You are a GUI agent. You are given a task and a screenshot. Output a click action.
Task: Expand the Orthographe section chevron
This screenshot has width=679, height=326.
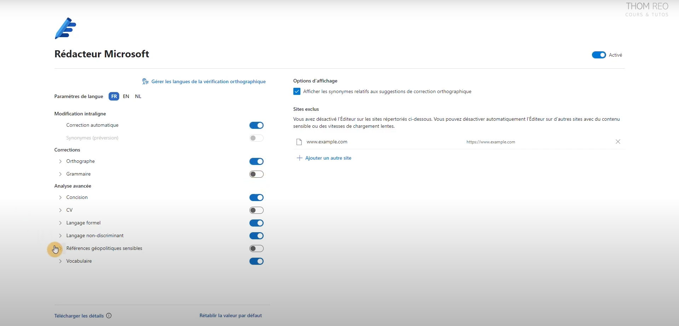60,161
